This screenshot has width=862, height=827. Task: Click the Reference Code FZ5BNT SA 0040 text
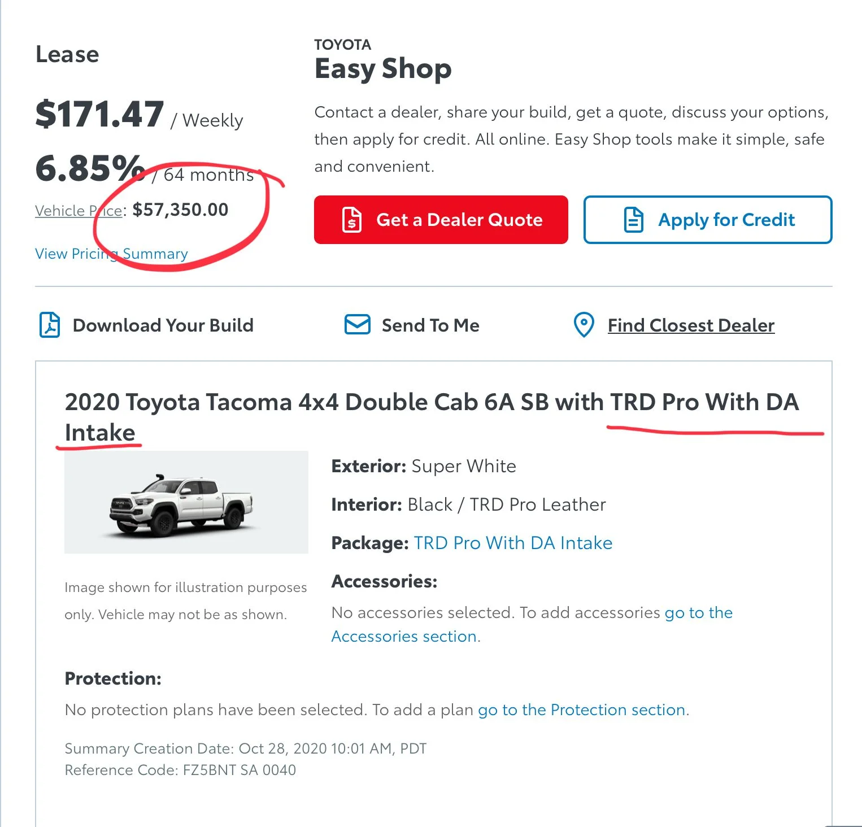pos(180,770)
